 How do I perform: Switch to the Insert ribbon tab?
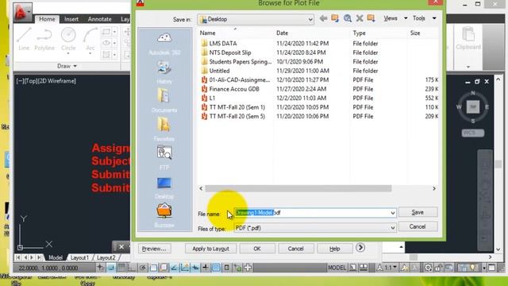[71, 19]
